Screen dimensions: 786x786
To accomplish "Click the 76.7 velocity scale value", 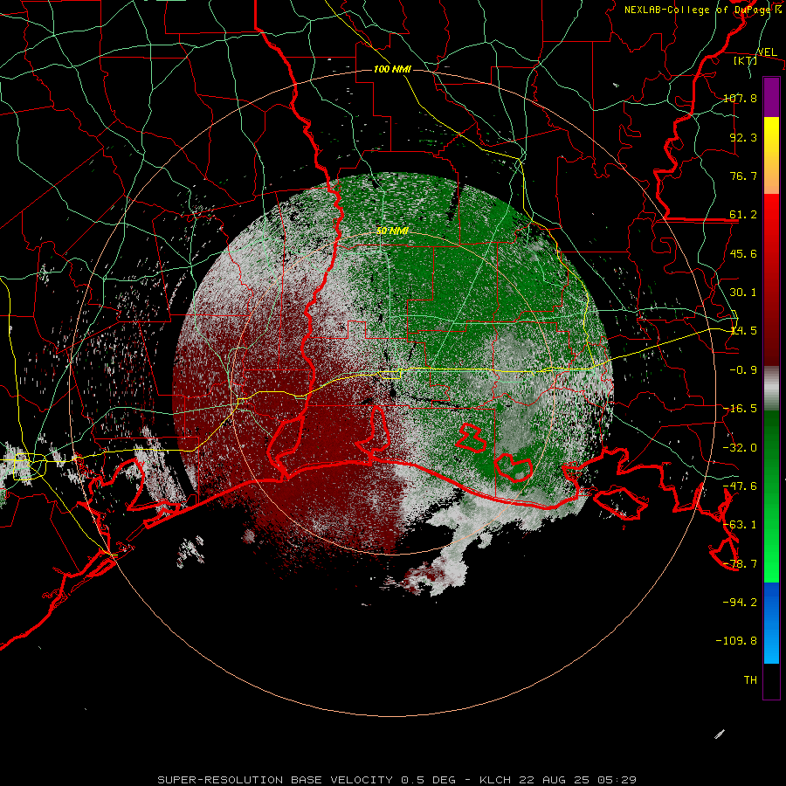I will coord(743,176).
